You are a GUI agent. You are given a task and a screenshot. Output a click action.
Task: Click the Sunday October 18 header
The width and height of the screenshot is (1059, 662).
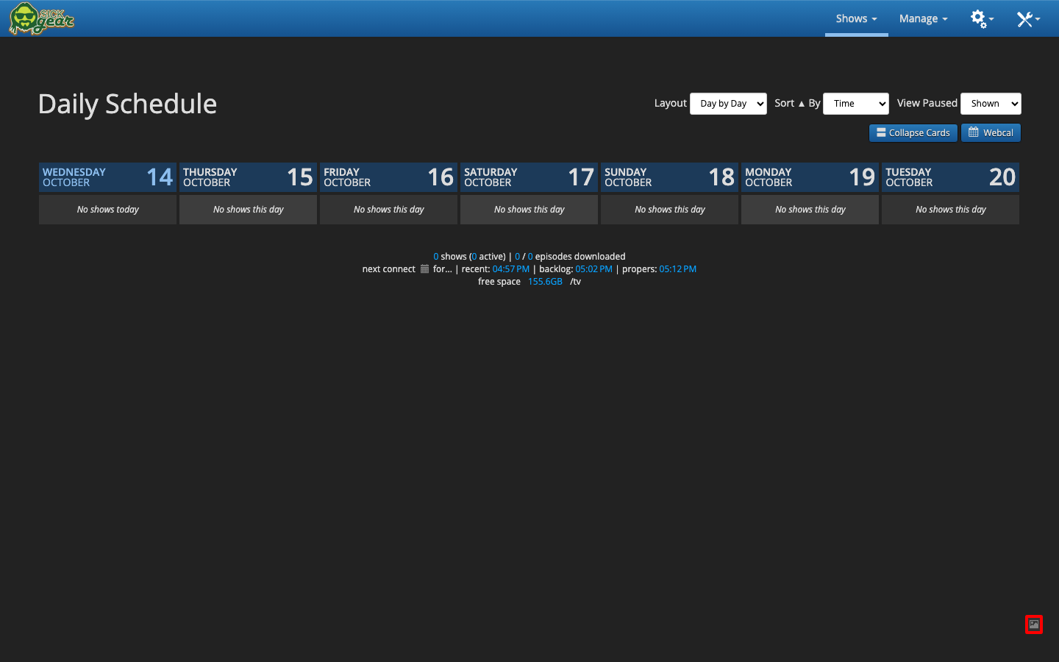[x=669, y=177]
